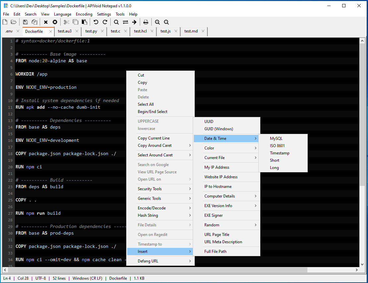Image resolution: width=368 pixels, height=283 pixels.
Task: Open the Encoding menu
Action: point(84,14)
